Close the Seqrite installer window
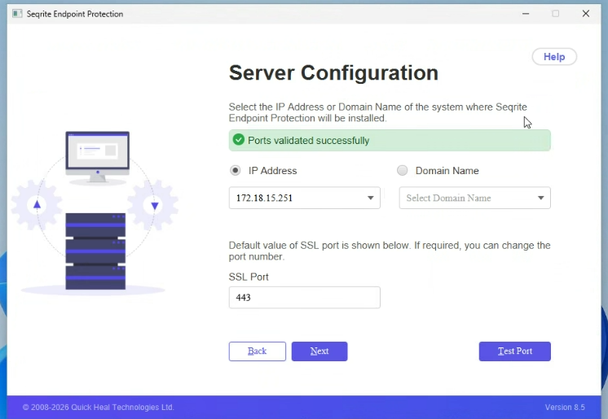608x419 pixels. (585, 14)
